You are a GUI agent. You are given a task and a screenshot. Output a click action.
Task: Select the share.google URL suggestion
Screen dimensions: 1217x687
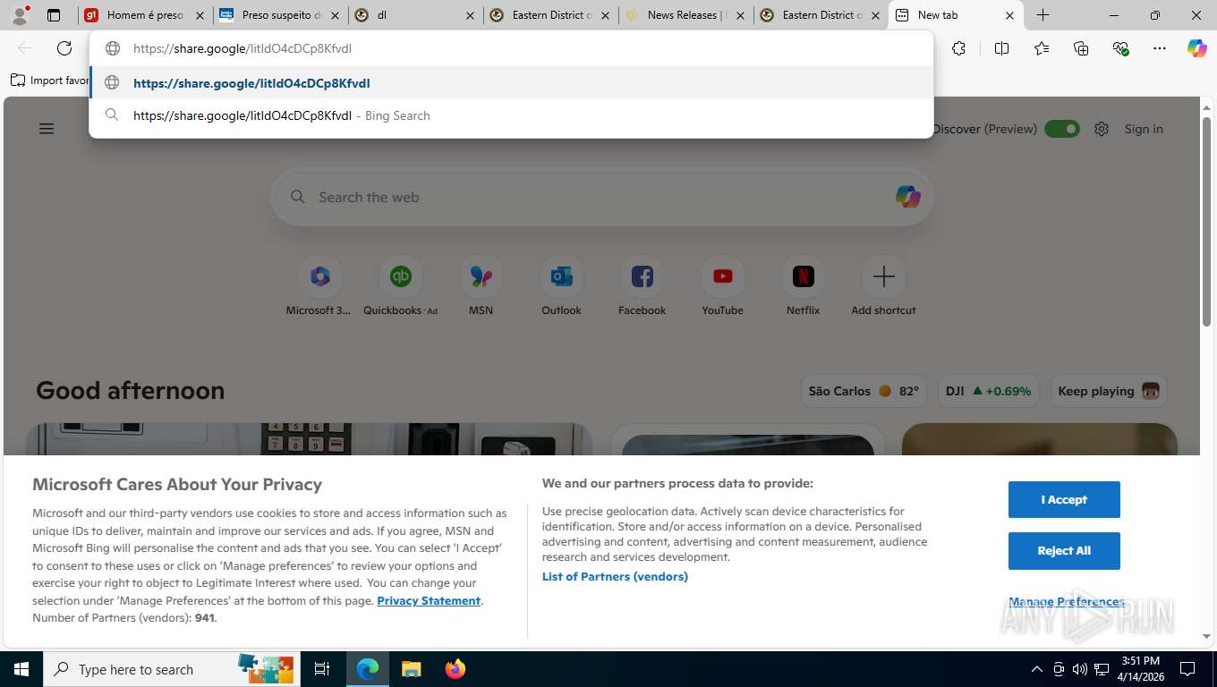point(512,83)
